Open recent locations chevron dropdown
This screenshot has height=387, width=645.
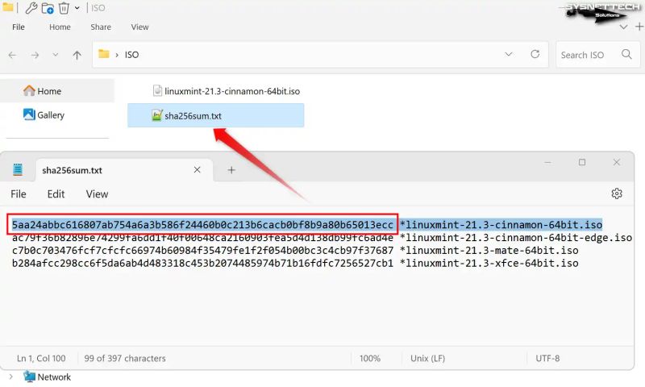(x=55, y=55)
